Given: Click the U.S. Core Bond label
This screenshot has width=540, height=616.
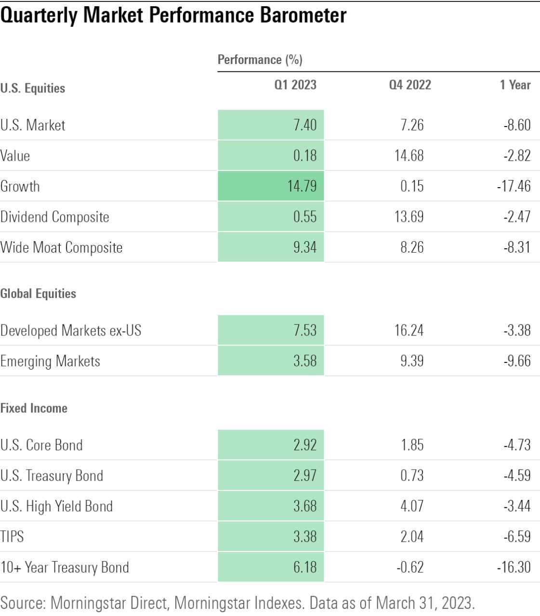Looking at the screenshot, I should click(x=41, y=445).
